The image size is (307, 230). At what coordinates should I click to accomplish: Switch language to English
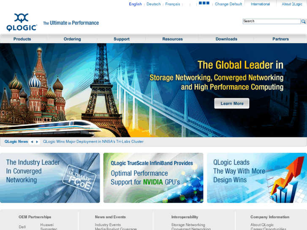click(135, 4)
